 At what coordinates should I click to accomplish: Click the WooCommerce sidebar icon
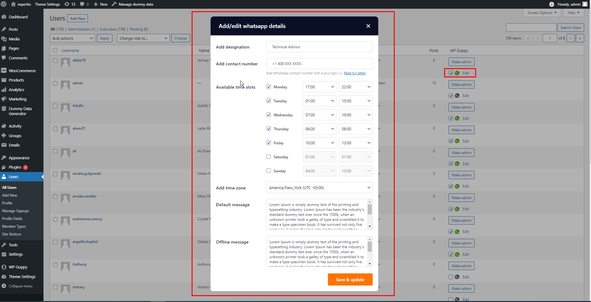point(4,71)
